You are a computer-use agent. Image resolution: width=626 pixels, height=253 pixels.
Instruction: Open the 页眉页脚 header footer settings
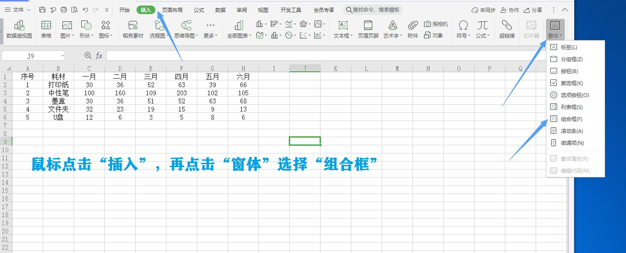tap(368, 30)
